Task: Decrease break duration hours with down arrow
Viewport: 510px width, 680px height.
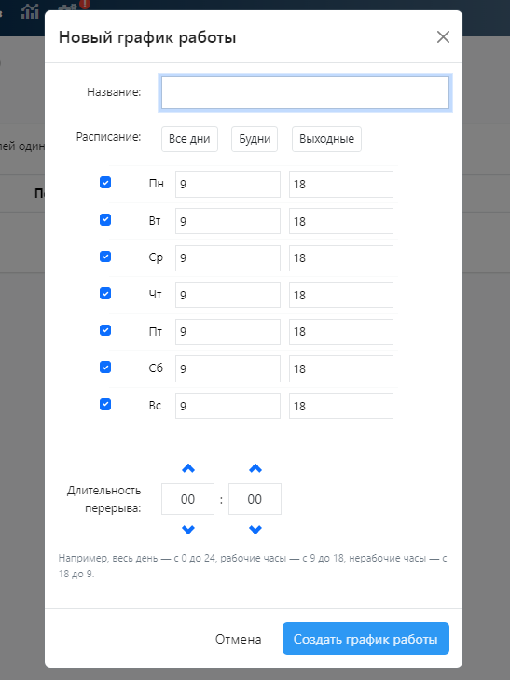Action: [188, 530]
